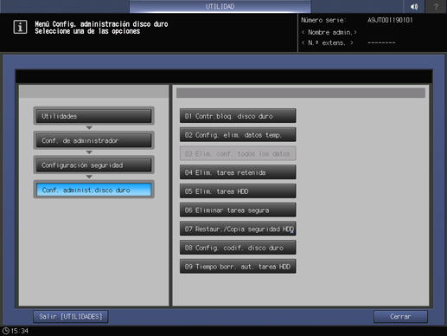Open 01 Contr. bloq. disco duro
This screenshot has width=447, height=336.
point(238,116)
